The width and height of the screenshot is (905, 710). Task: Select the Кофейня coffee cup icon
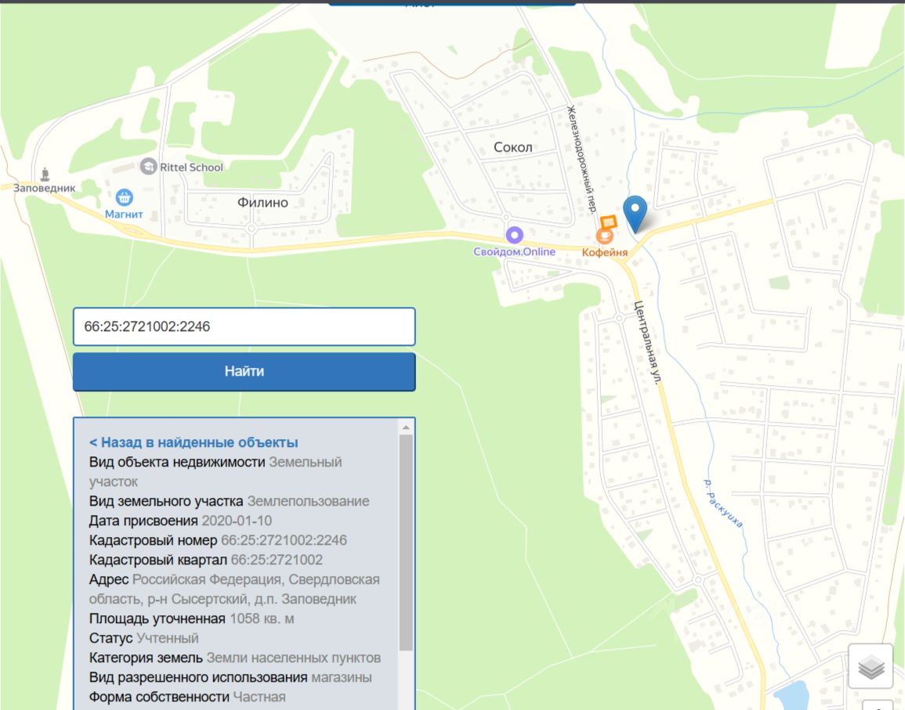pyautogui.click(x=604, y=236)
